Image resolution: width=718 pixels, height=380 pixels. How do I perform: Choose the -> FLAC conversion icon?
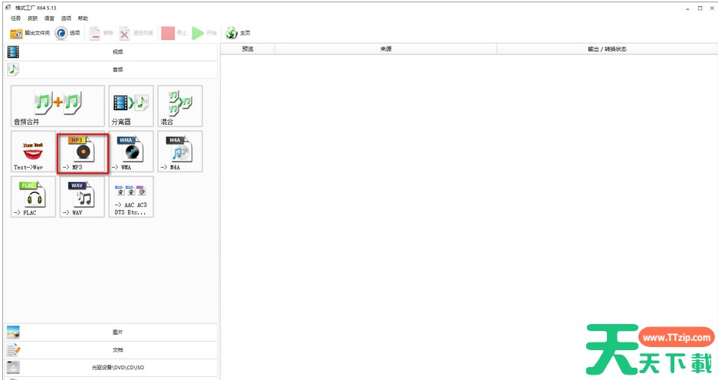click(33, 197)
